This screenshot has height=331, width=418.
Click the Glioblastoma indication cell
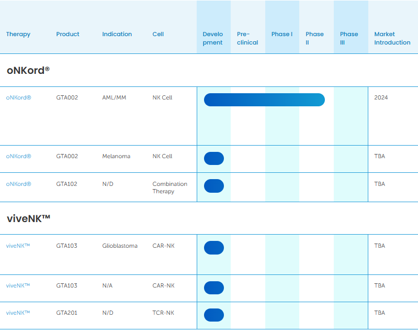(x=120, y=246)
